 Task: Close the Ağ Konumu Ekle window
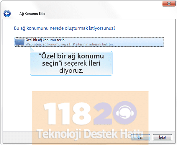[x=169, y=4]
